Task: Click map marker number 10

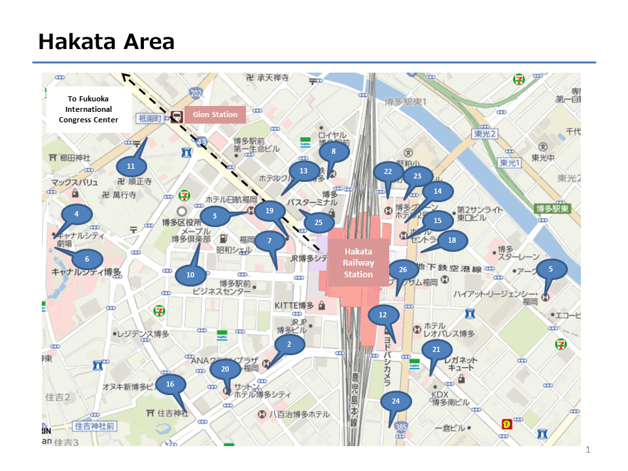Action: coord(190,275)
